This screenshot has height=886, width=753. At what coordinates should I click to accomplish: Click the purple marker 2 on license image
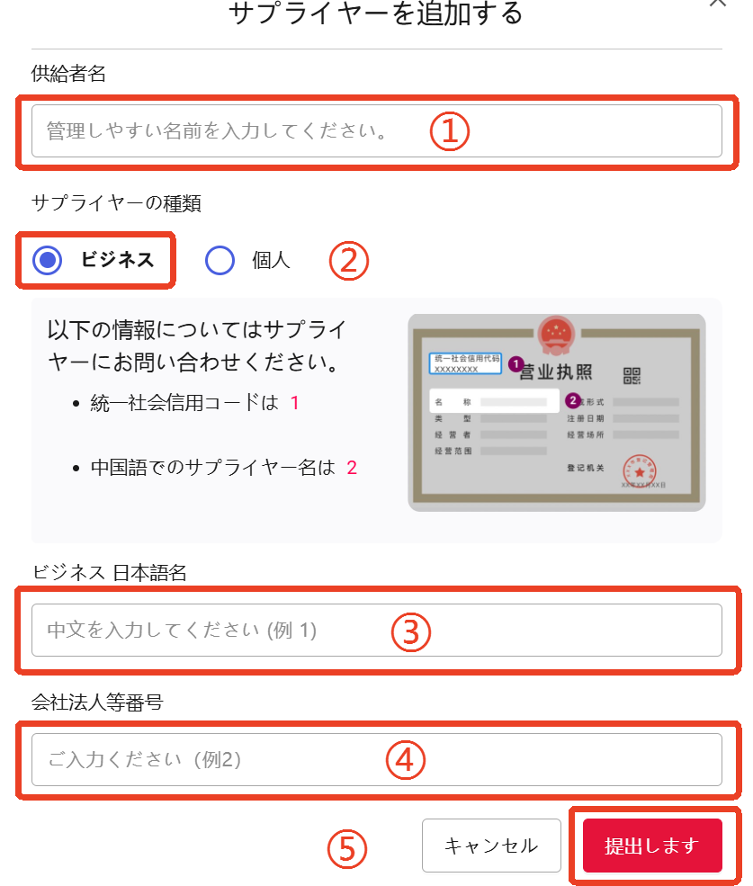pyautogui.click(x=573, y=400)
